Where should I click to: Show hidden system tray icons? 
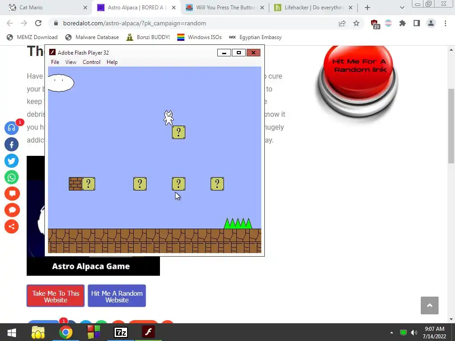pyautogui.click(x=391, y=333)
